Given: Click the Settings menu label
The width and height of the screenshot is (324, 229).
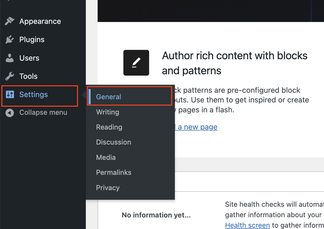Looking at the screenshot, I should pyautogui.click(x=34, y=94).
